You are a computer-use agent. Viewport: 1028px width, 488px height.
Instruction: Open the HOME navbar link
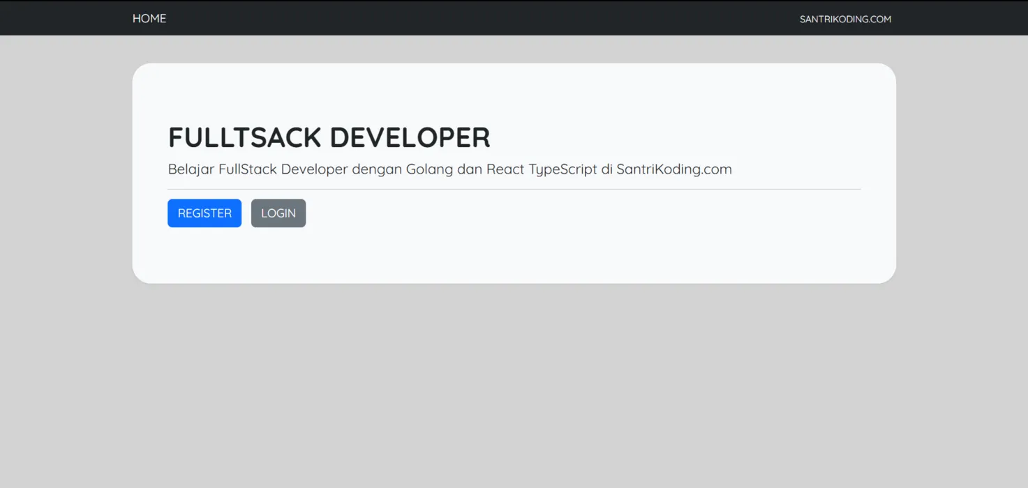[149, 19]
